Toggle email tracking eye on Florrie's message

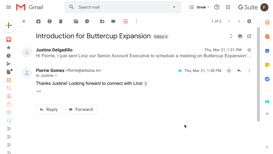point(180,71)
